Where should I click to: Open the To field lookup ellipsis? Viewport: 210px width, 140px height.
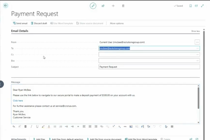click(198, 48)
